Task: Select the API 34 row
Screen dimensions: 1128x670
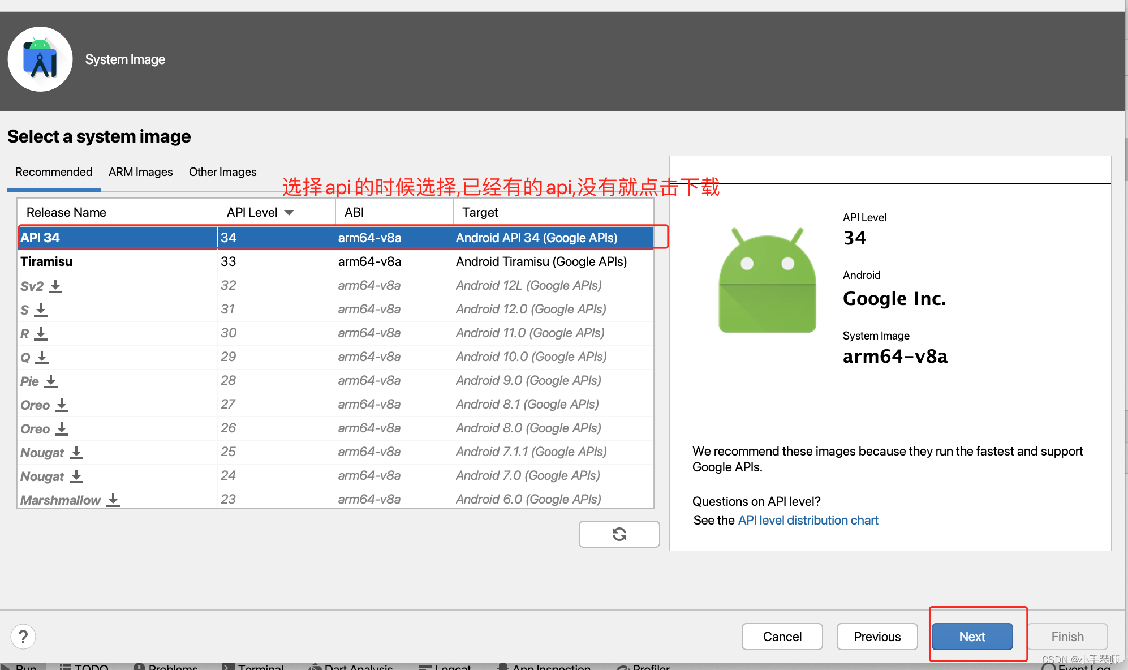Action: click(335, 238)
